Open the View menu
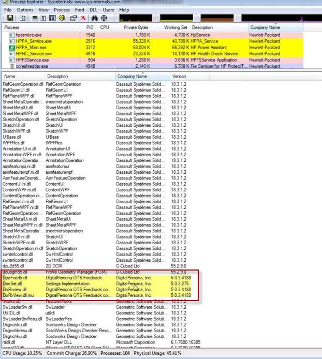 (x=43, y=10)
